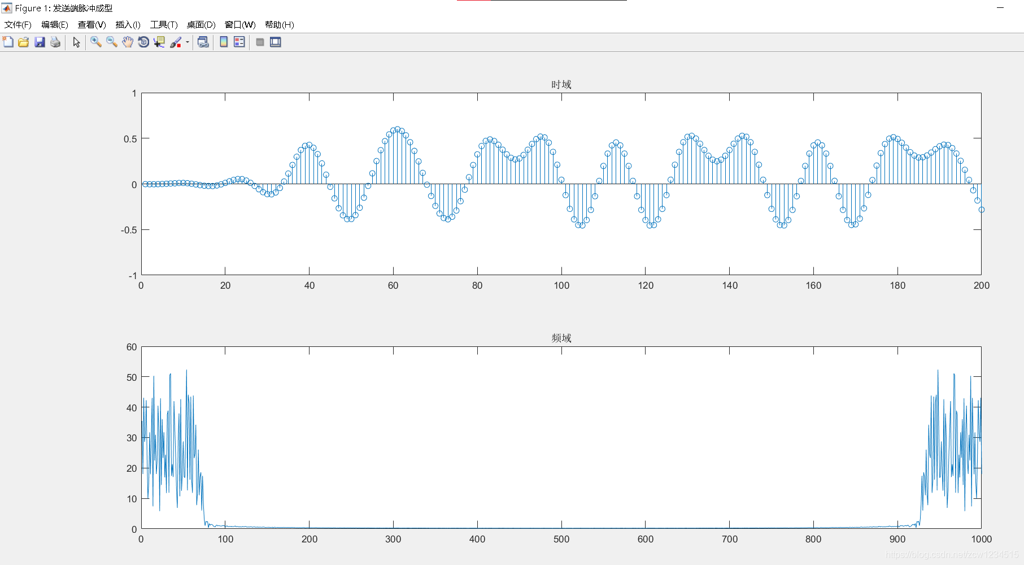Click x-axis label 200 on upper plot
This screenshot has width=1024, height=565.
pyautogui.click(x=982, y=285)
